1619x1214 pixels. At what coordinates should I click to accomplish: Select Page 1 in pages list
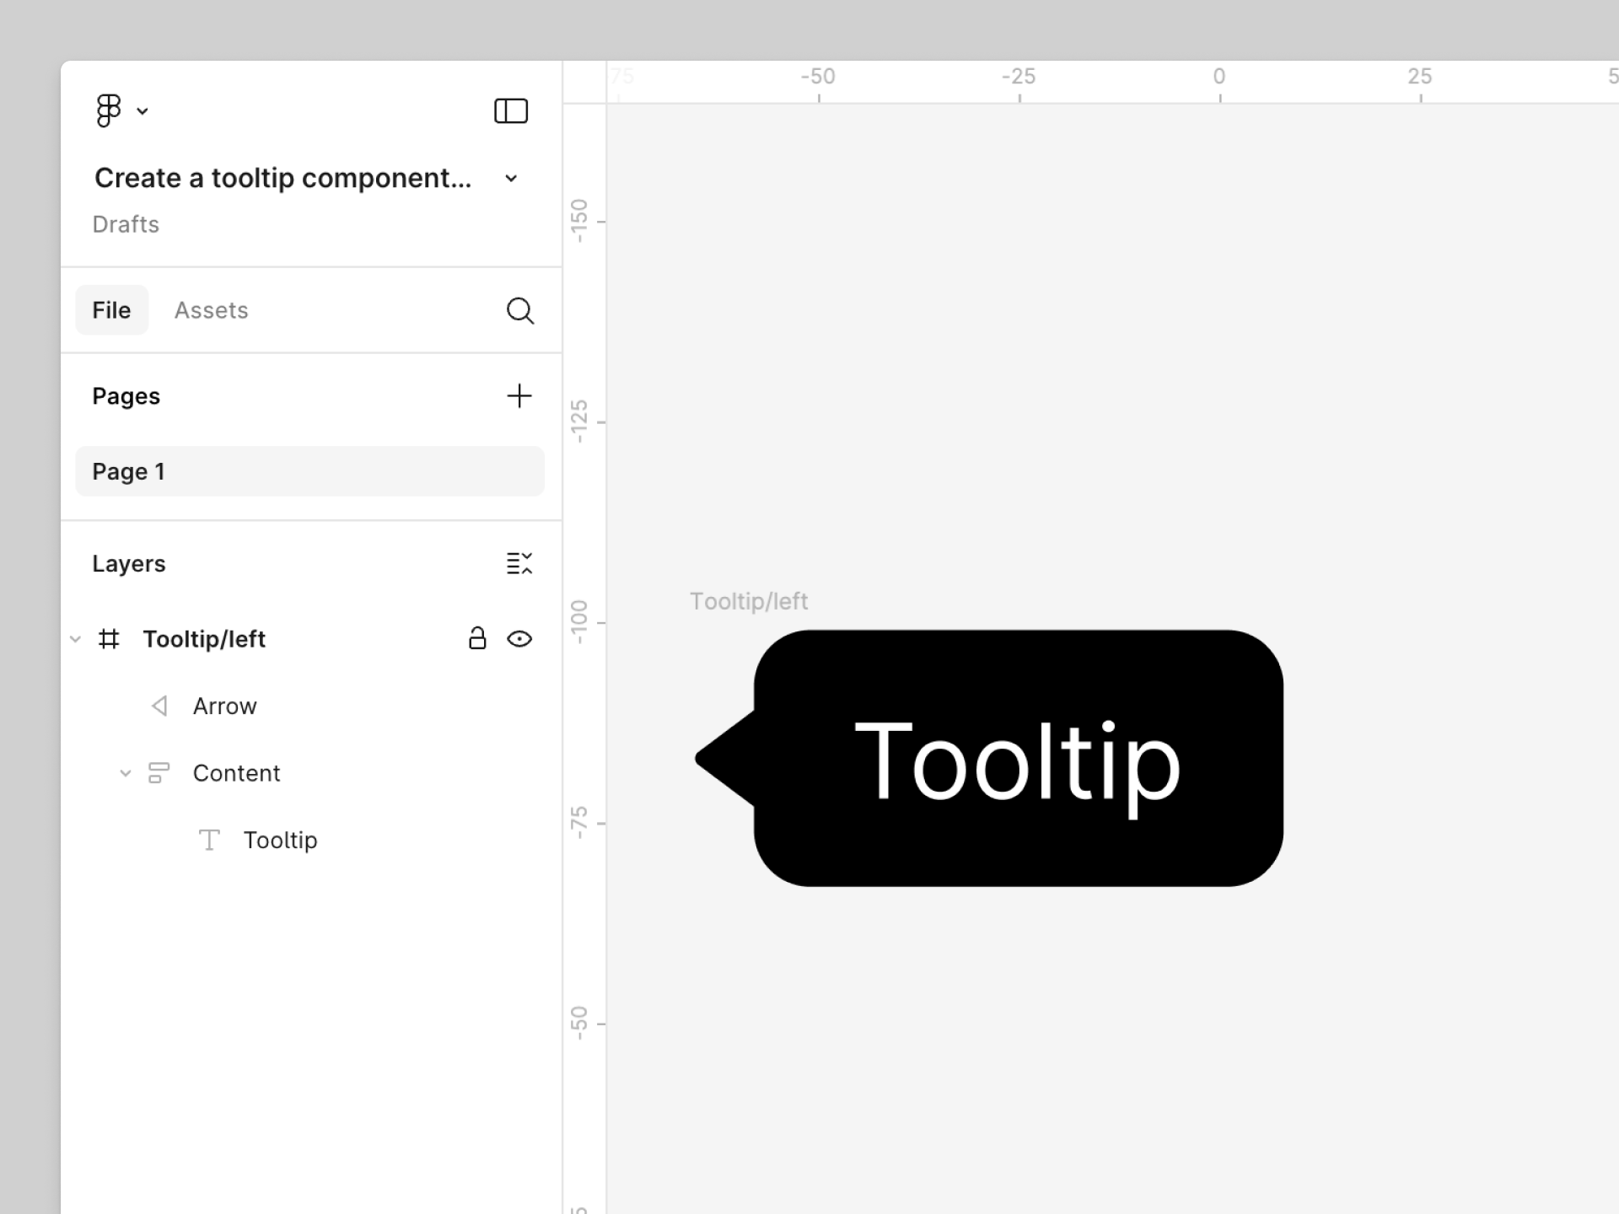click(309, 471)
